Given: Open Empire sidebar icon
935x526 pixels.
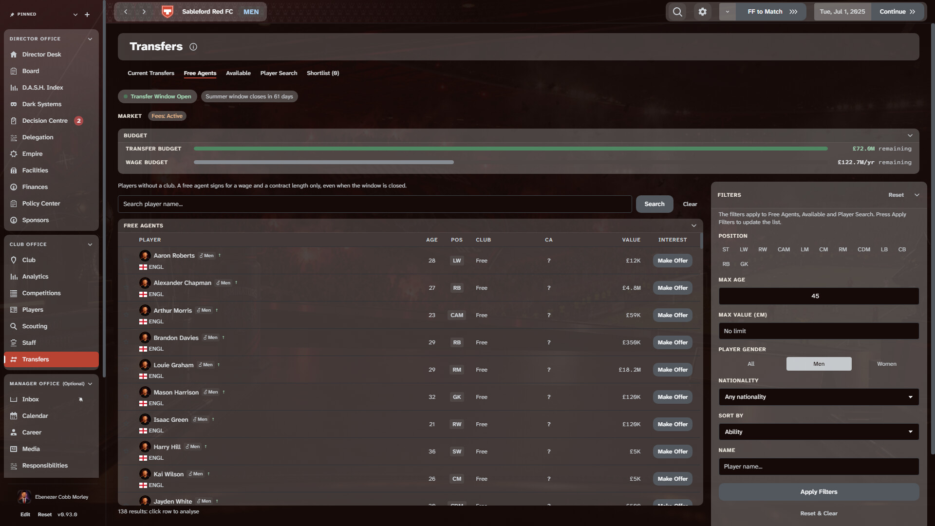Looking at the screenshot, I should [14, 154].
